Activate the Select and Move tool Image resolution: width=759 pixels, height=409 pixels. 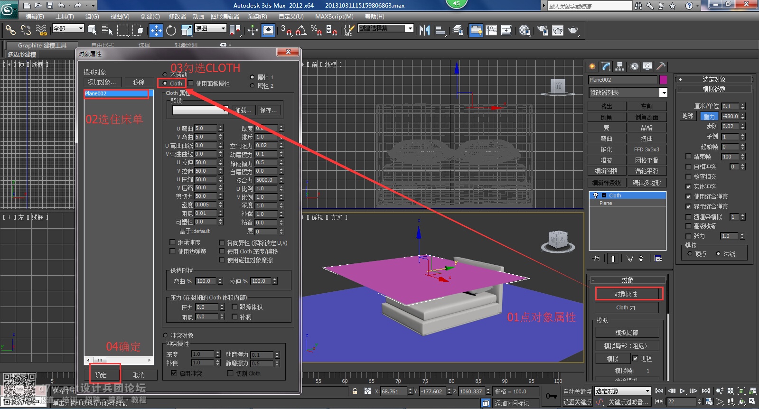click(156, 30)
